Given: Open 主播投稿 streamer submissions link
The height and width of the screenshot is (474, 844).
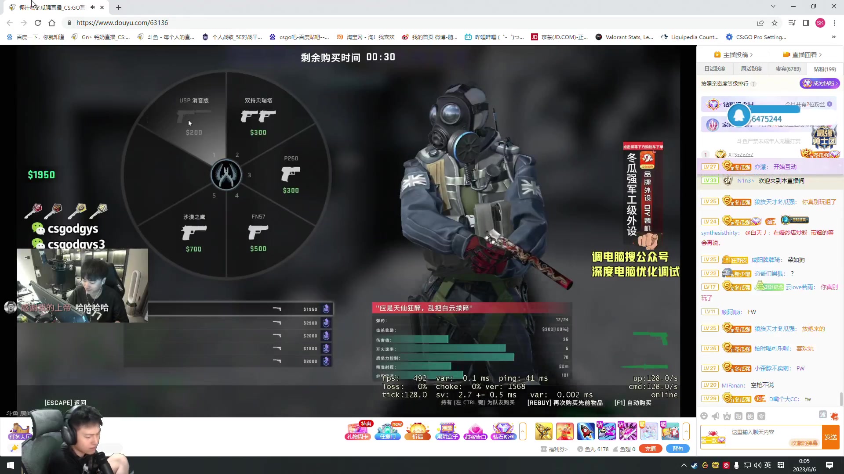Looking at the screenshot, I should [734, 55].
